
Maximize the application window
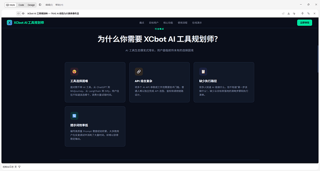pyautogui.click(x=308, y=5)
